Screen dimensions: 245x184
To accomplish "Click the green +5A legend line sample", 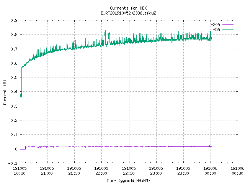I will pos(228,29).
